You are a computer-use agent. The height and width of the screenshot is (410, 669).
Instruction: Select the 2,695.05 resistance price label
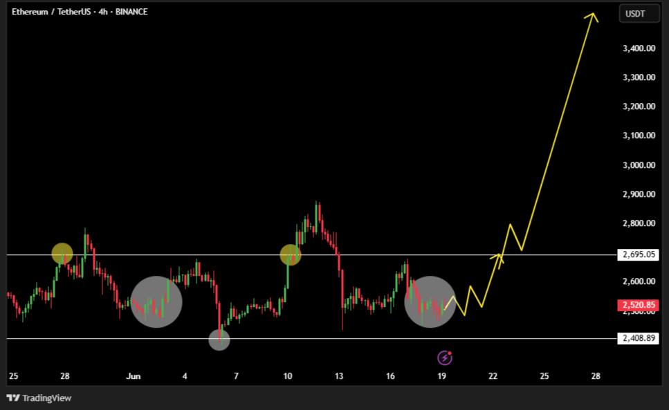click(639, 254)
